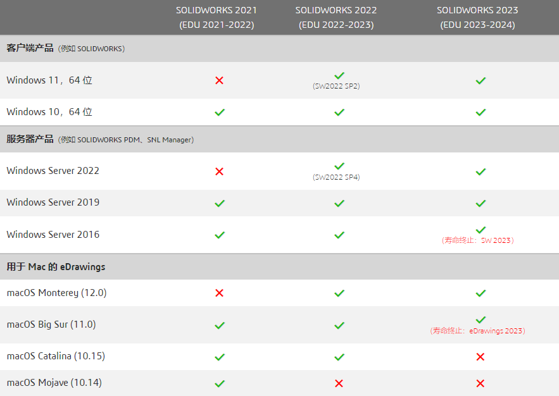Click the 服务器产品 section heading
Screen dimensions: 559x396
pyautogui.click(x=30, y=139)
